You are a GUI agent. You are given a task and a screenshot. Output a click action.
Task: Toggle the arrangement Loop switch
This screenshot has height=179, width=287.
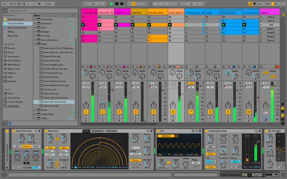178,4
